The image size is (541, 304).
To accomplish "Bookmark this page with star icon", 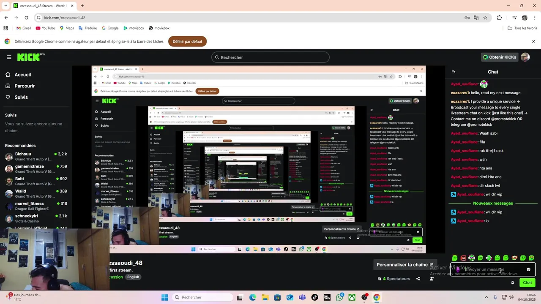I will point(485,18).
